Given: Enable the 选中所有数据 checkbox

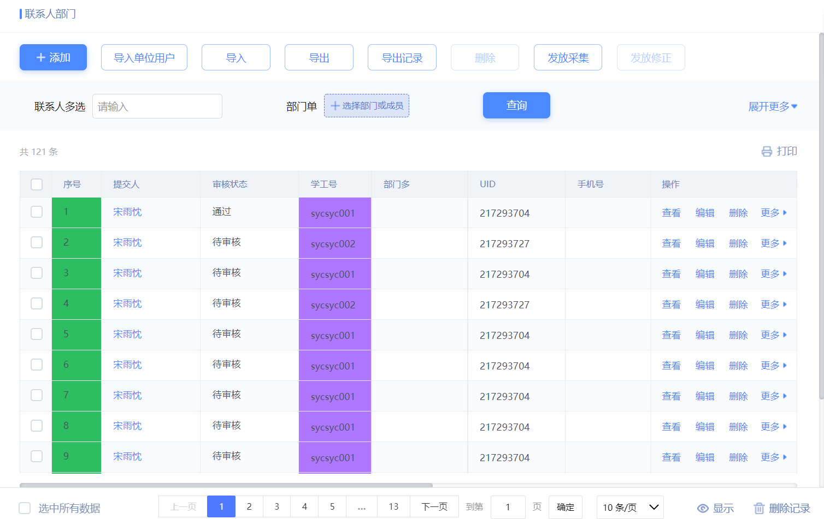Looking at the screenshot, I should [25, 508].
